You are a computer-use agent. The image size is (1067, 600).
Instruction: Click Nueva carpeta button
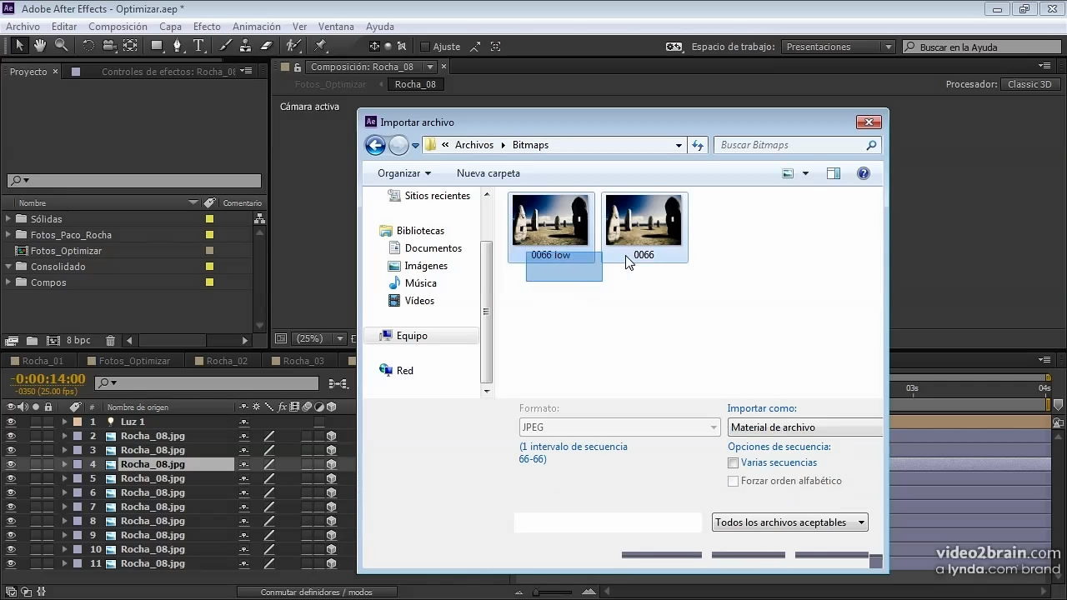[488, 173]
